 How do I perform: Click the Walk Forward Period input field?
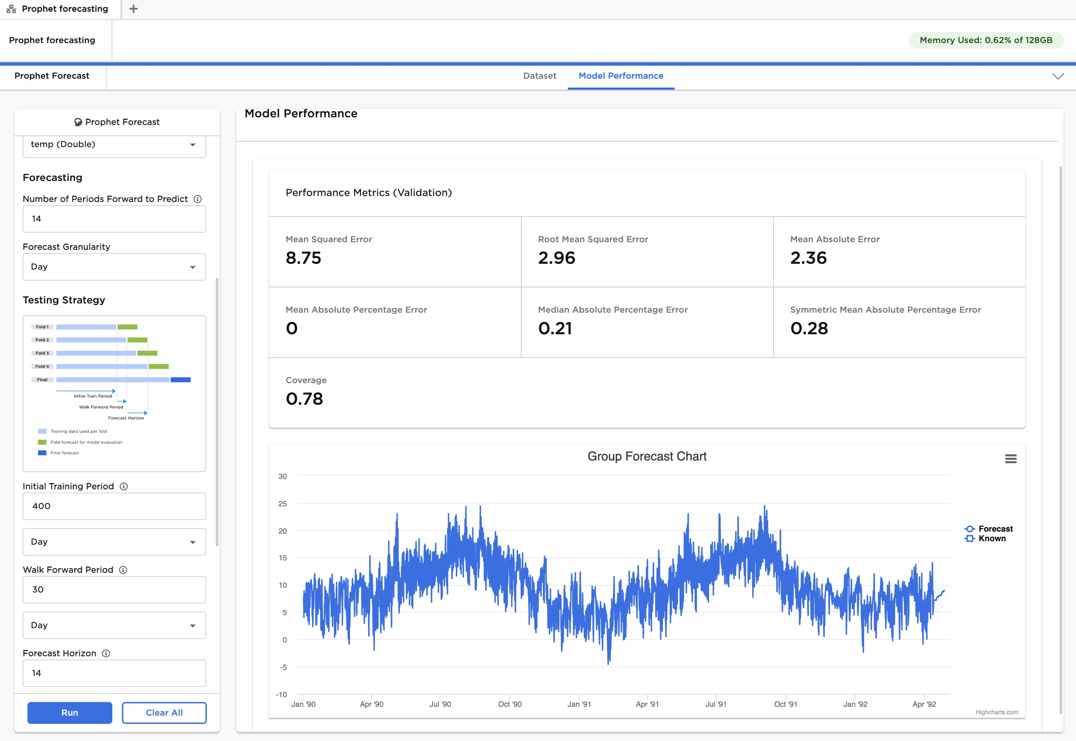tap(114, 590)
